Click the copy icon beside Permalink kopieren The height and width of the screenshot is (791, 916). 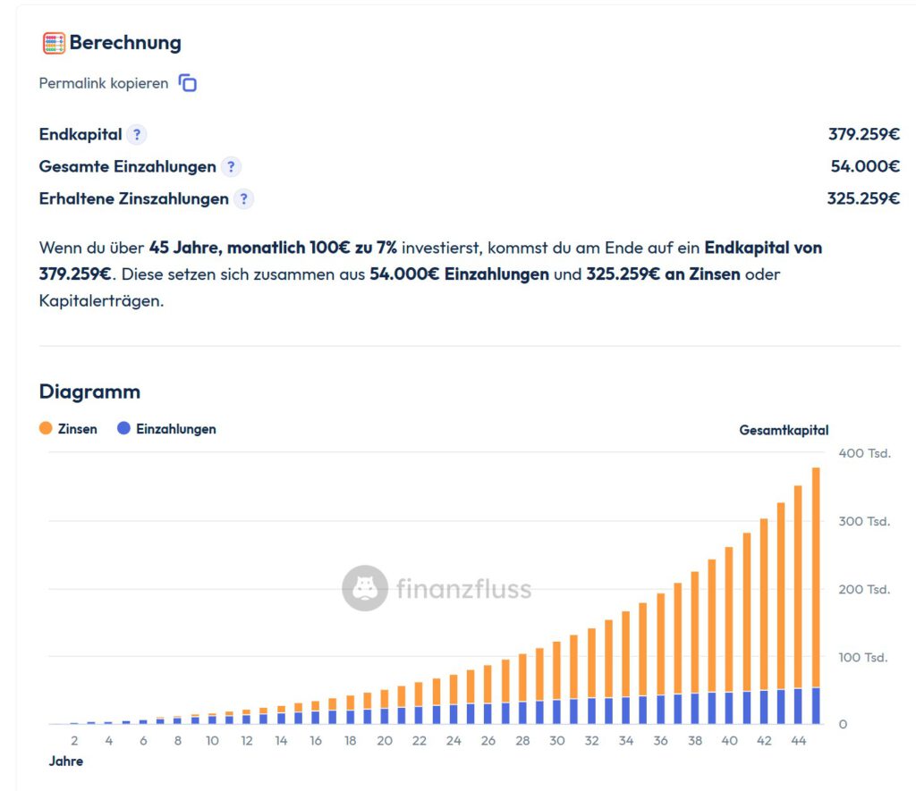[187, 83]
